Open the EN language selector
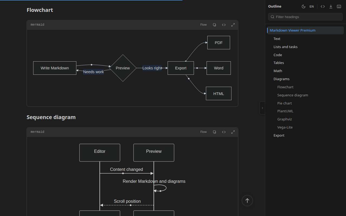Image resolution: width=346 pixels, height=216 pixels. click(312, 6)
